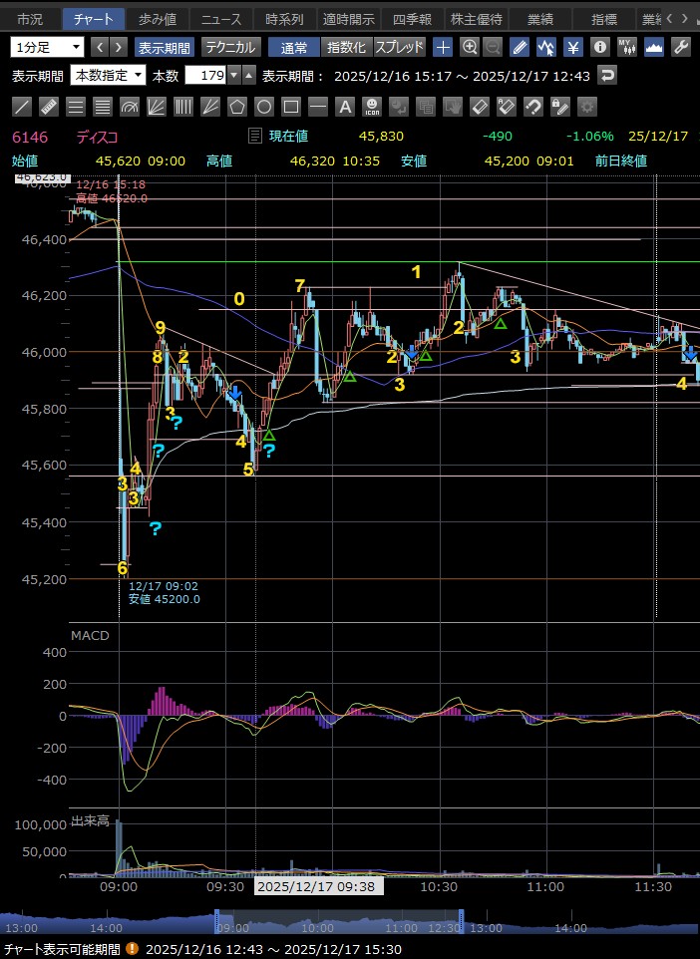
Task: Select the trend line drawing tool
Action: pos(22,106)
